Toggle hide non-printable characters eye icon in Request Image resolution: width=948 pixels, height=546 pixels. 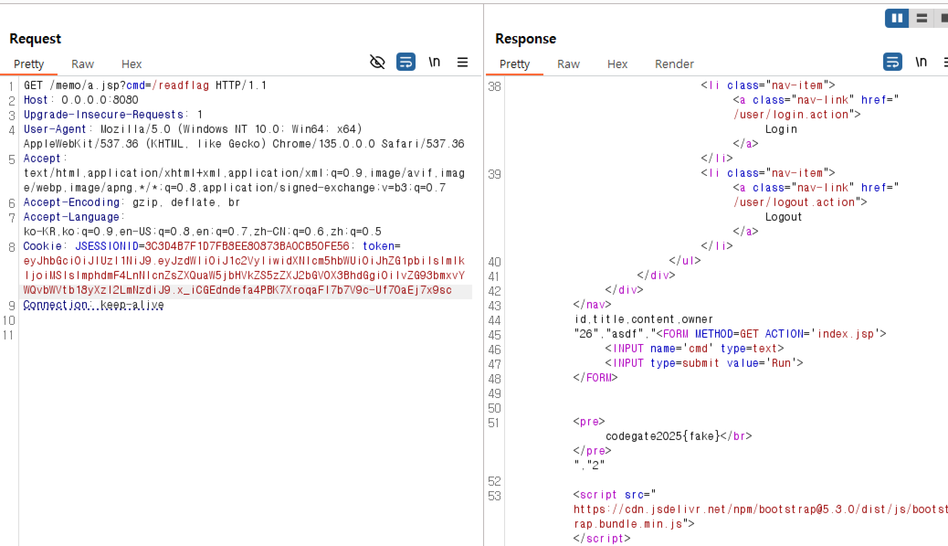coord(377,62)
